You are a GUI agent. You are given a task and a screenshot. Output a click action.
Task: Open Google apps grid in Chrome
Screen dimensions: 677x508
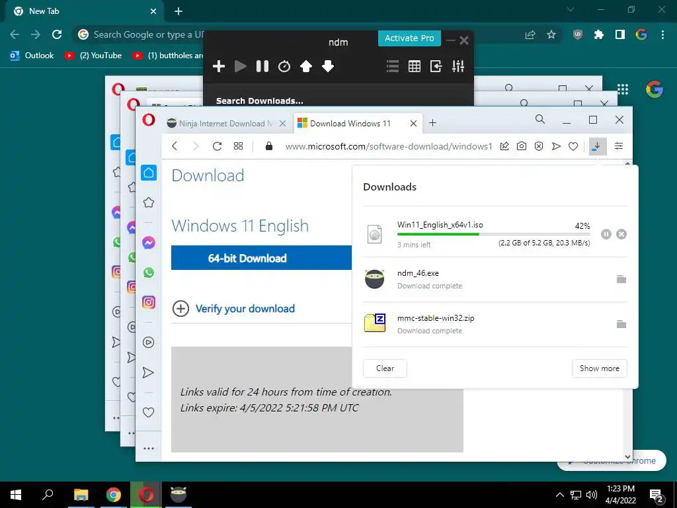623,89
